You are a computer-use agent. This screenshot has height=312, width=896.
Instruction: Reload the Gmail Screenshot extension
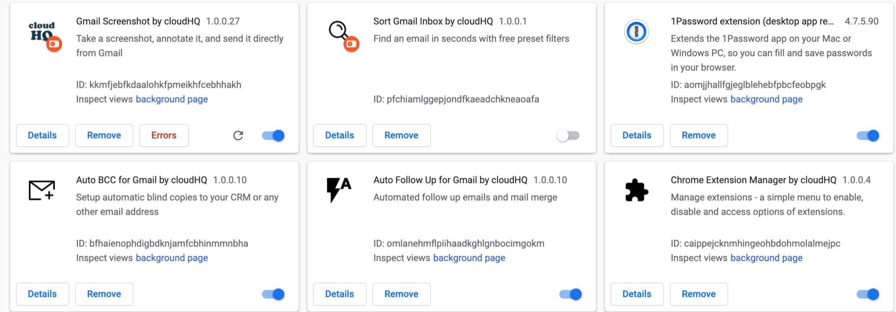click(x=238, y=136)
